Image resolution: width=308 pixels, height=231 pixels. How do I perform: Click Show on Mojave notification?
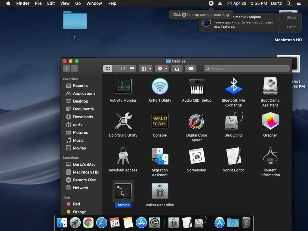(291, 17)
